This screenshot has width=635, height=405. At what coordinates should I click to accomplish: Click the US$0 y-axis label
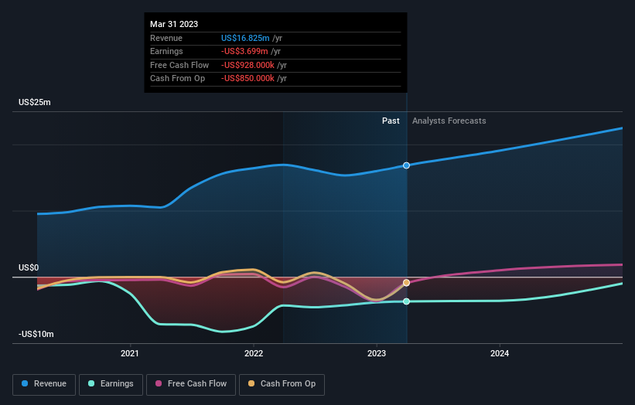coord(29,268)
